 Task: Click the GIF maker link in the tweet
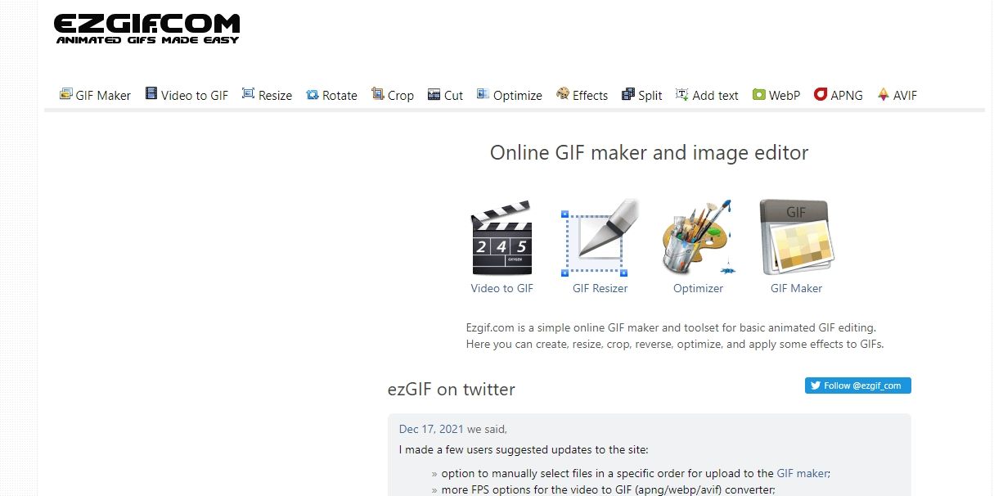tap(802, 473)
